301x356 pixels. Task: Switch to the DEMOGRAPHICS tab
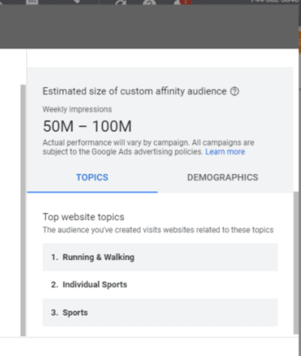[x=222, y=178]
